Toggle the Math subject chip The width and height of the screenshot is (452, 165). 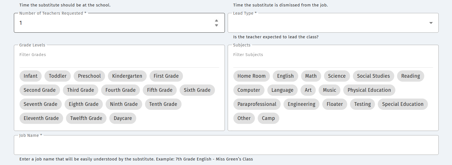click(x=311, y=76)
